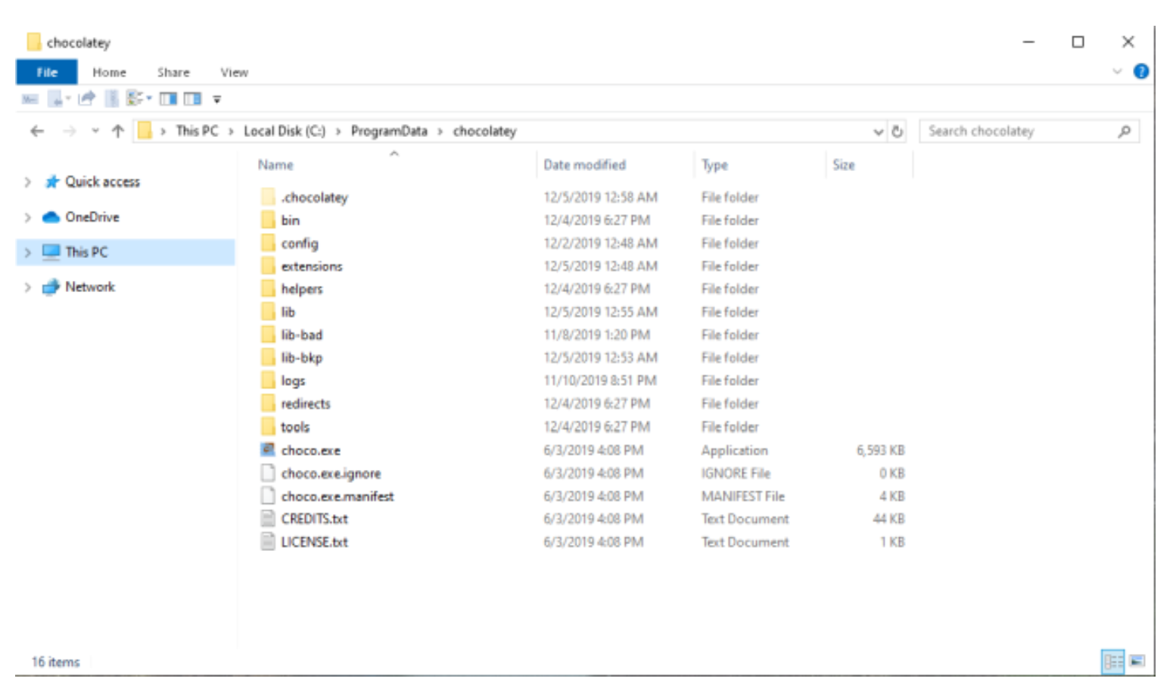Select the config folder icon
Image resolution: width=1176 pixels, height=694 pixels.
click(x=268, y=244)
